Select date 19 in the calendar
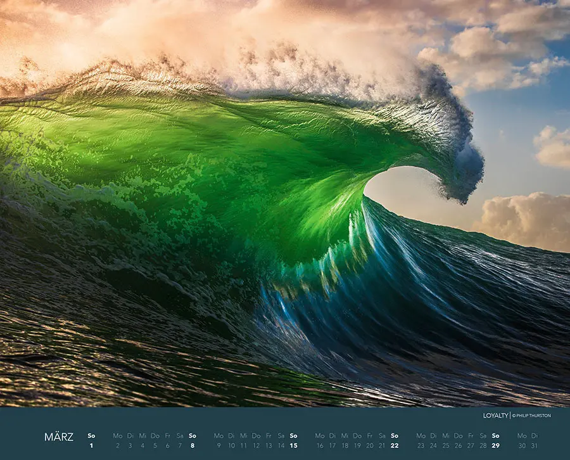This screenshot has height=460, width=570. click(x=357, y=445)
